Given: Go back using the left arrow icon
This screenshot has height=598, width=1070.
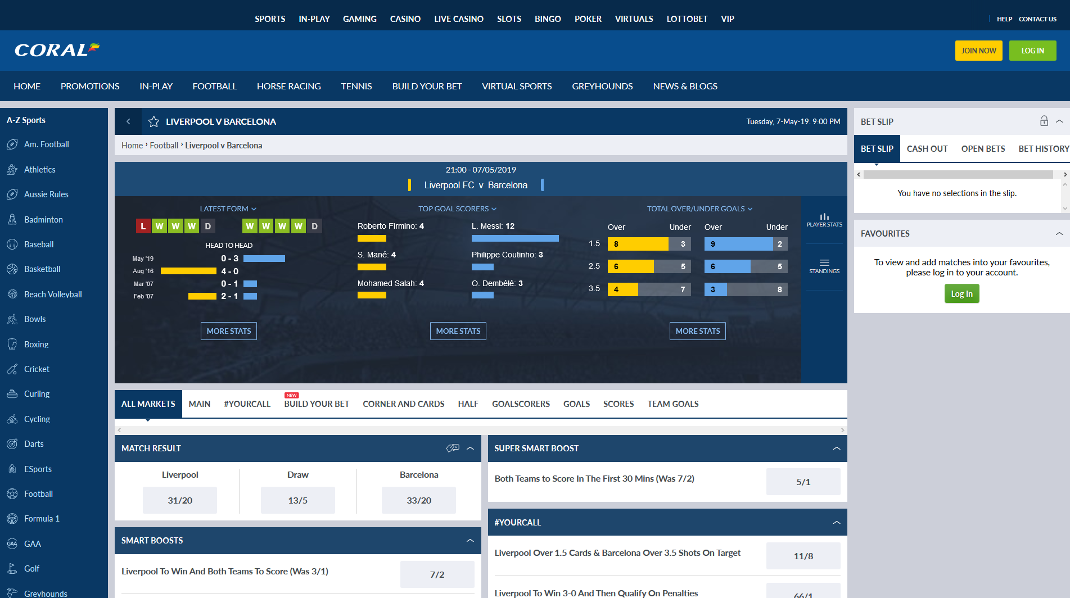Looking at the screenshot, I should point(128,121).
